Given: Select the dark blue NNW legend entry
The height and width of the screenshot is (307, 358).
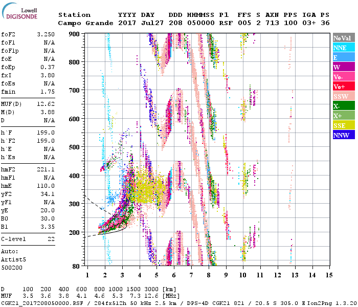Looking at the screenshot, I should (x=344, y=135).
